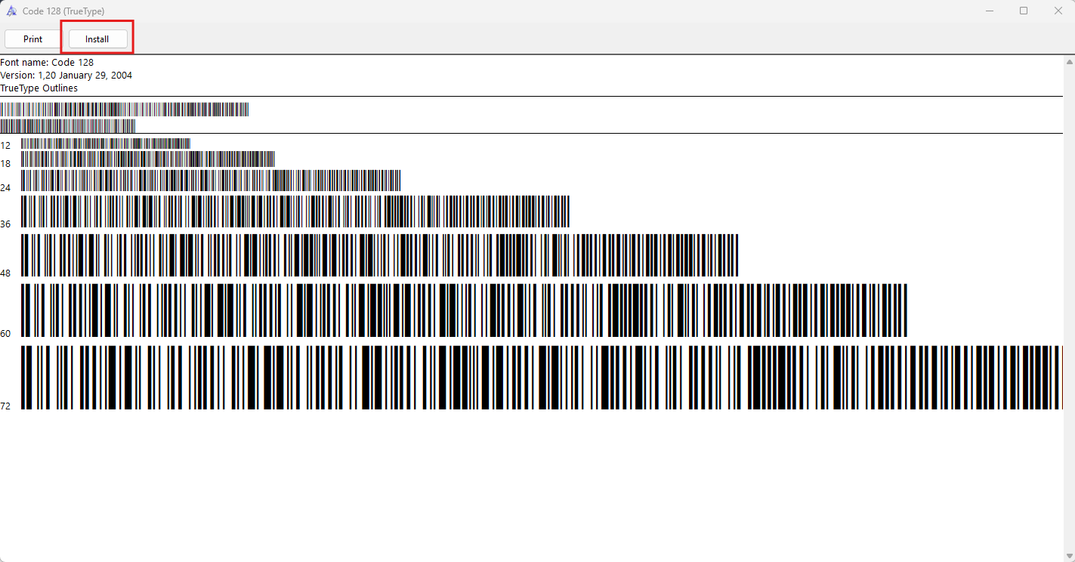The height and width of the screenshot is (562, 1075).
Task: Click the size label '36'
Action: point(5,224)
